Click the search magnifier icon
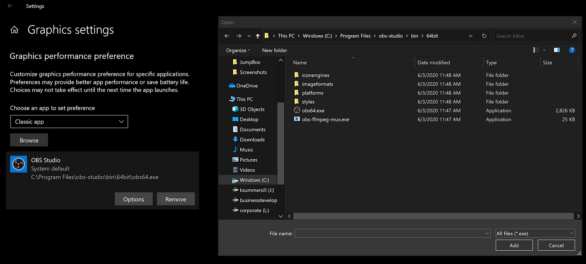 (x=574, y=36)
